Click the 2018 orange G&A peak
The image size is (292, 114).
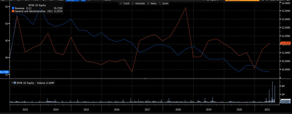[x=186, y=8]
